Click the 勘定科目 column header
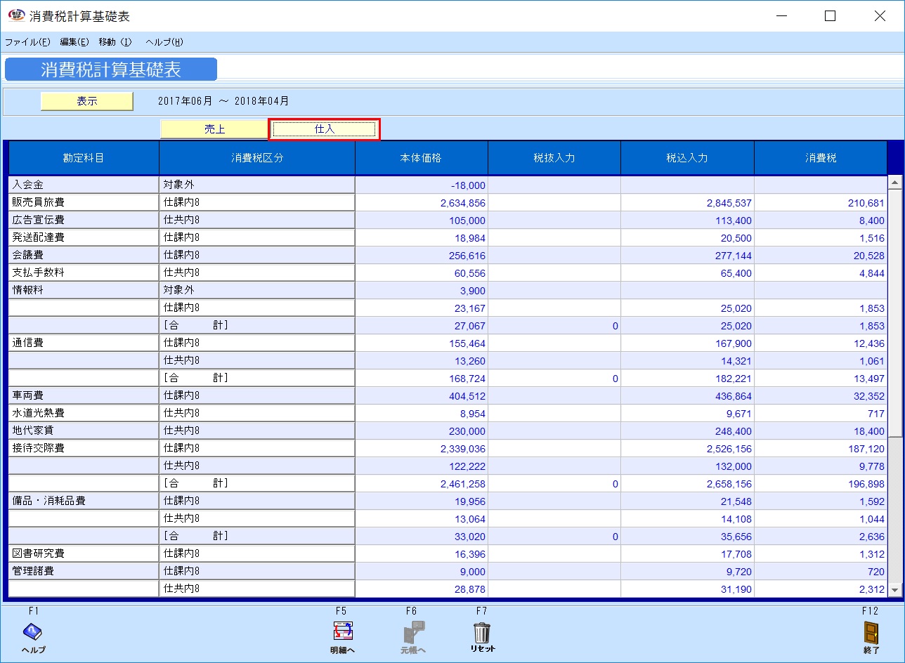Image resolution: width=905 pixels, height=663 pixels. coord(83,157)
